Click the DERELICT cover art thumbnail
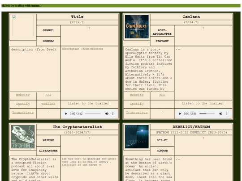 click(x=137, y=136)
